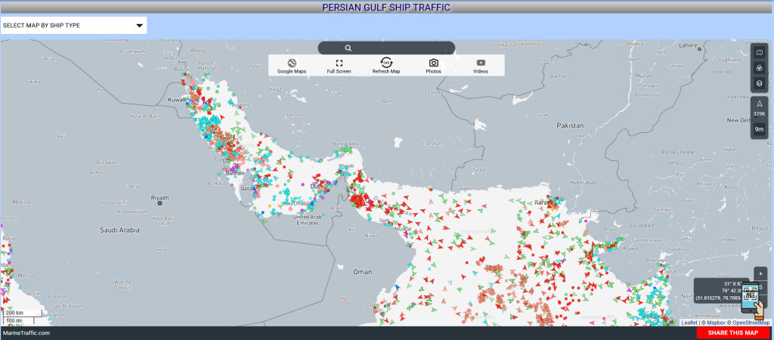This screenshot has height=340, width=774.
Task: Click the map search bar
Action: pos(386,48)
